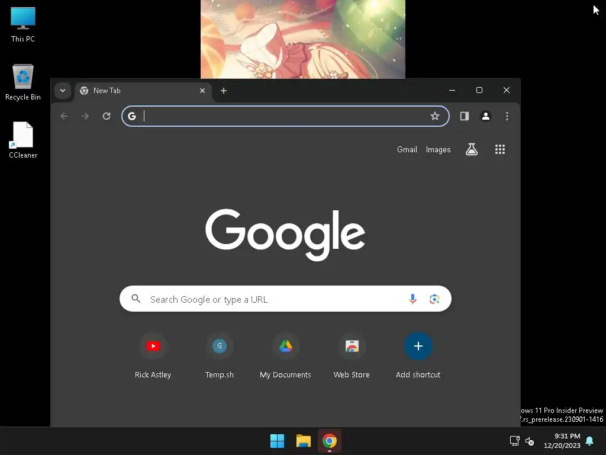Click the Add shortcut plus button
This screenshot has height=455, width=606.
(418, 346)
